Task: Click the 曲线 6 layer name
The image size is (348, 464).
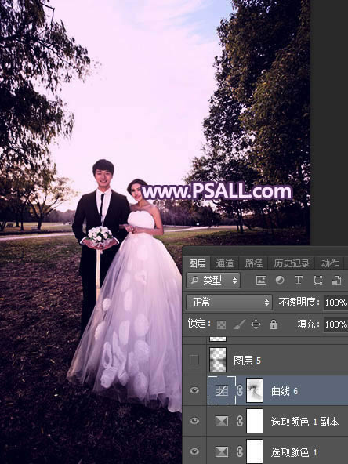Action: tap(285, 391)
